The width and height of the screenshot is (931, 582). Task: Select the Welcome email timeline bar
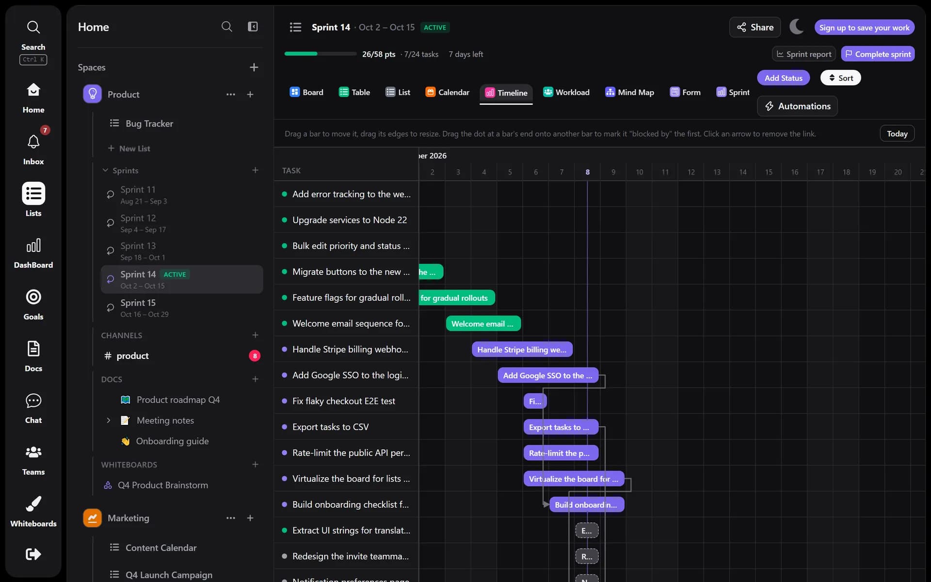click(x=483, y=323)
